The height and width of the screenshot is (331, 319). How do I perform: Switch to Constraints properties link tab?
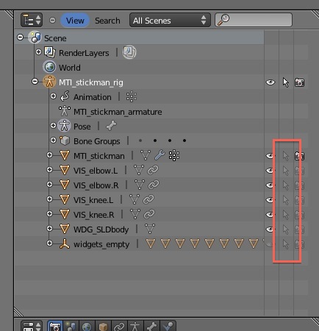coord(119,326)
